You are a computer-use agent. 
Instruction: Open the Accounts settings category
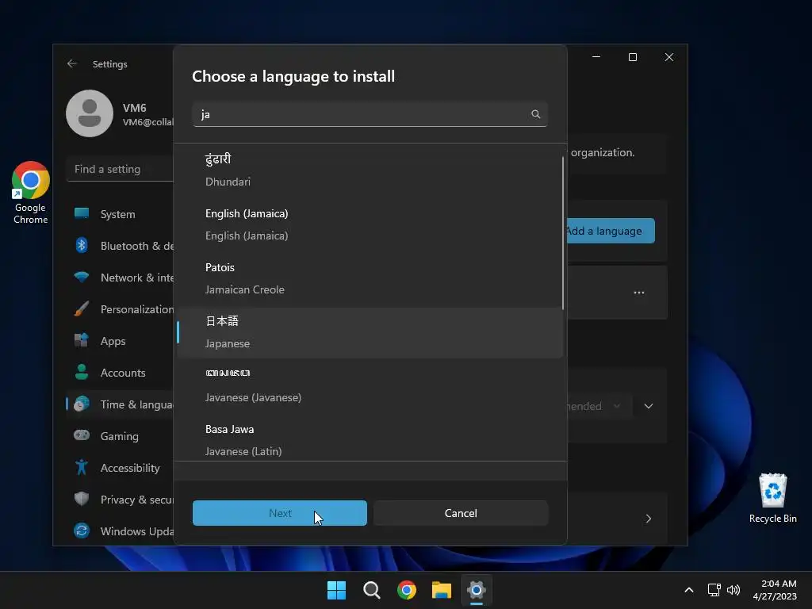[x=121, y=373]
